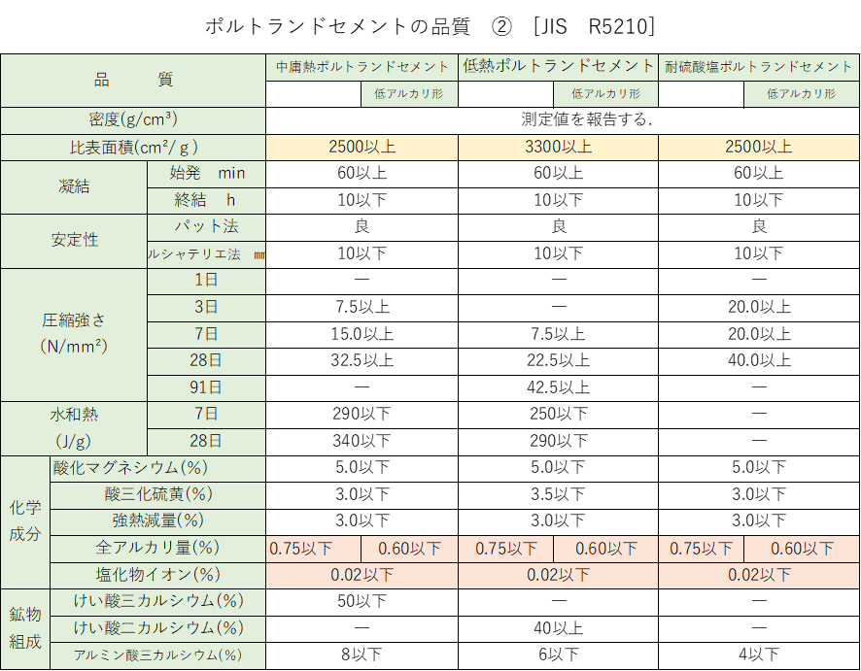Screen dimensions: 861x671
Task: Click the 凝結 row label
Action: pyautogui.click(x=73, y=187)
